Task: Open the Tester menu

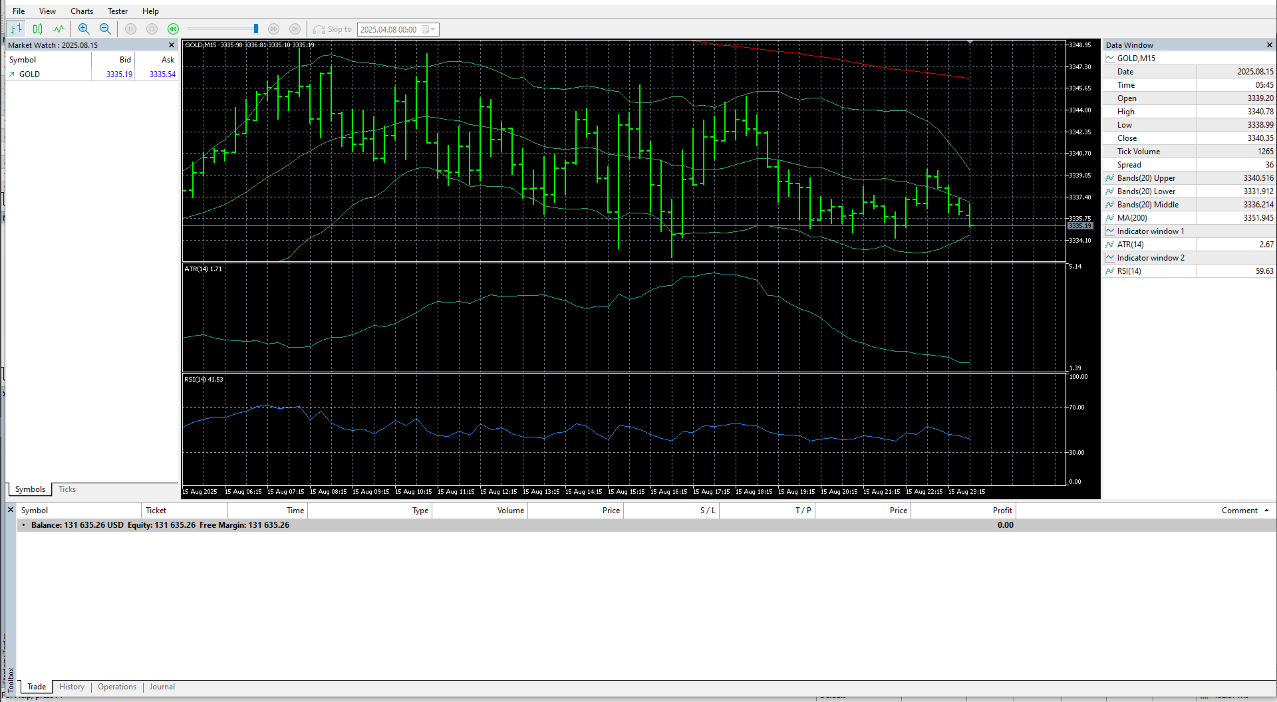Action: [118, 11]
